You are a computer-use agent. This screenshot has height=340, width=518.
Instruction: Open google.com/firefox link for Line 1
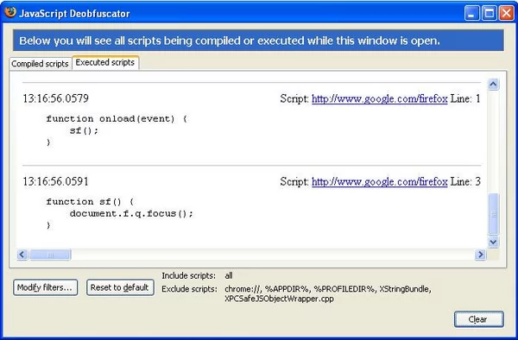379,98
